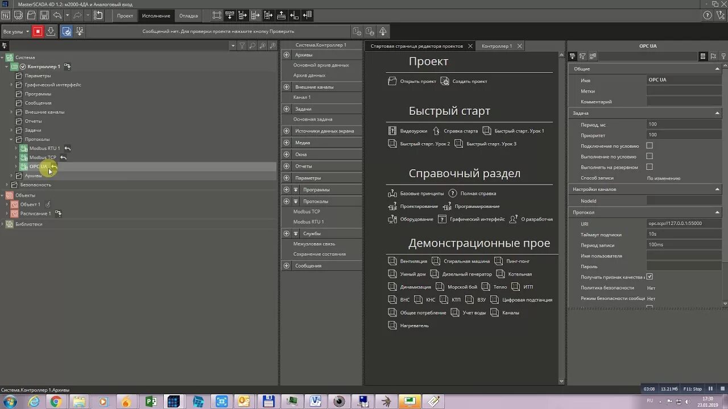The image size is (728, 409).
Task: Switch to the Исполнение menu tab
Action: coord(156,16)
